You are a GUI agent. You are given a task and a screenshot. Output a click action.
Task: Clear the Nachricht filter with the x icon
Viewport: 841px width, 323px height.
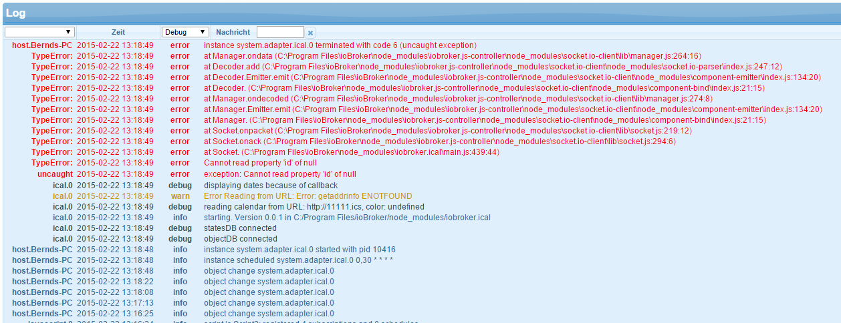pyautogui.click(x=310, y=32)
